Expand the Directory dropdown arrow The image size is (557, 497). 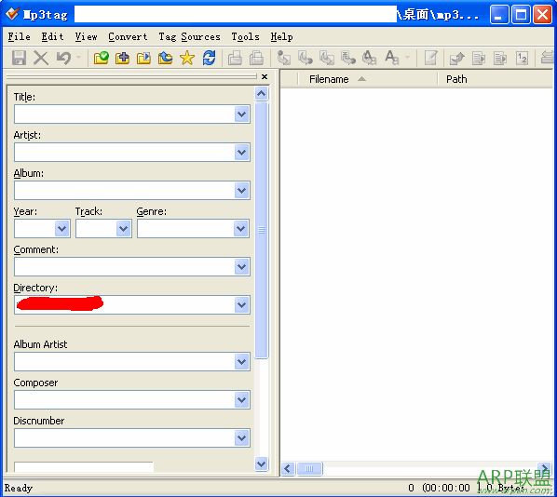[241, 305]
